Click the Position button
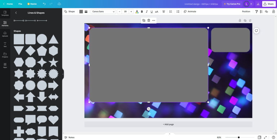The width and height of the screenshot is (277, 140). pos(246,12)
